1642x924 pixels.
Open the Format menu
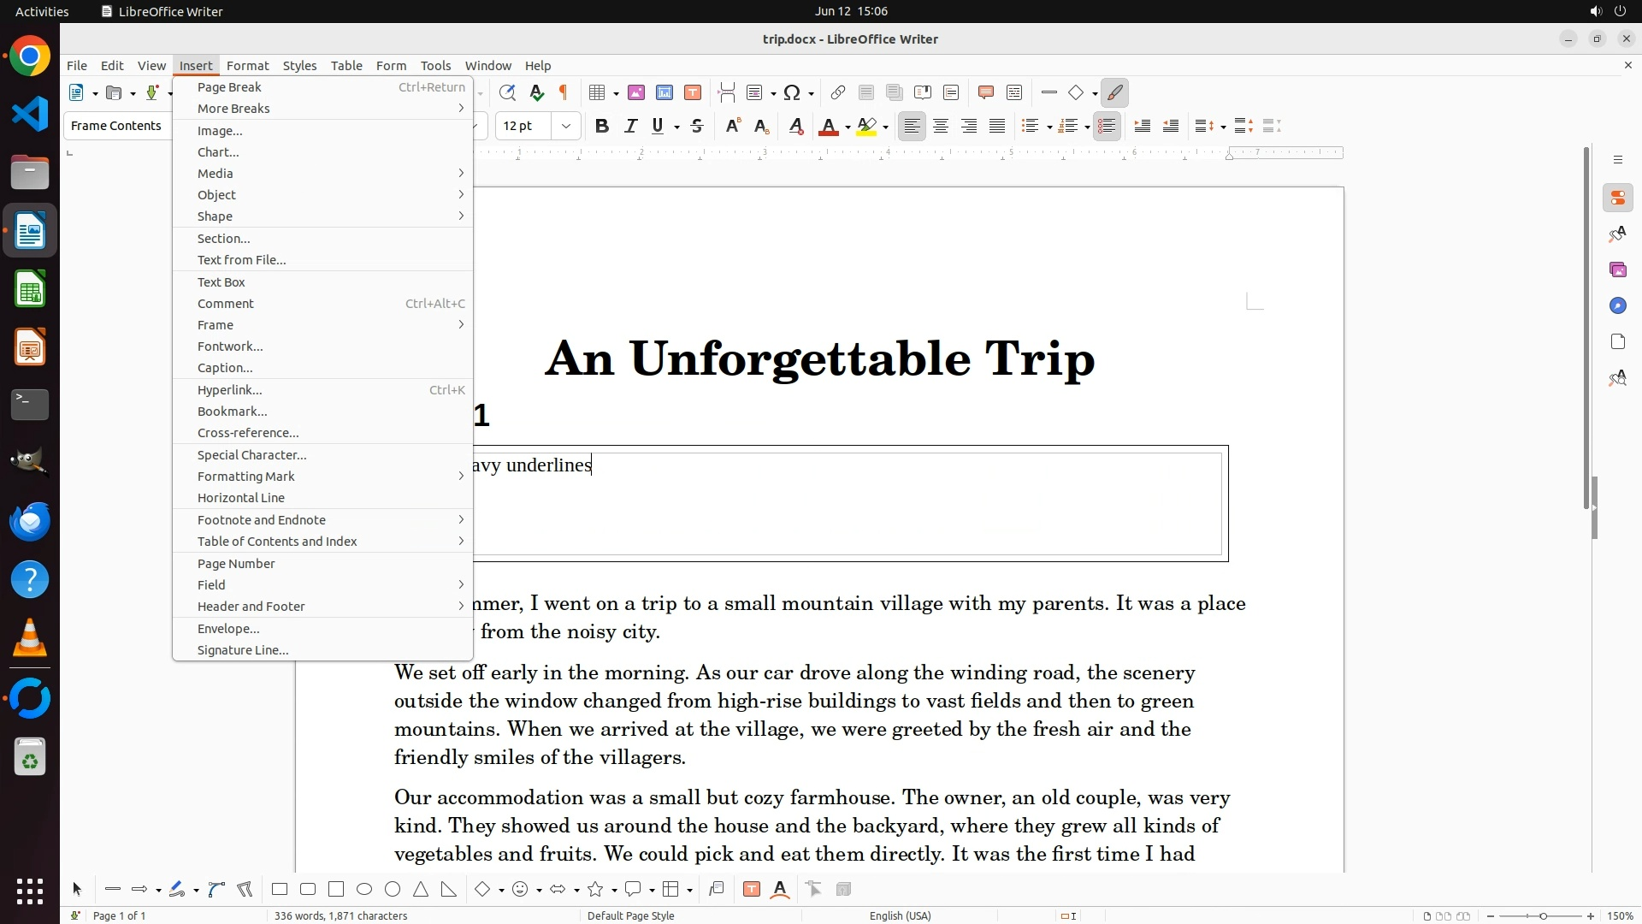coord(247,66)
